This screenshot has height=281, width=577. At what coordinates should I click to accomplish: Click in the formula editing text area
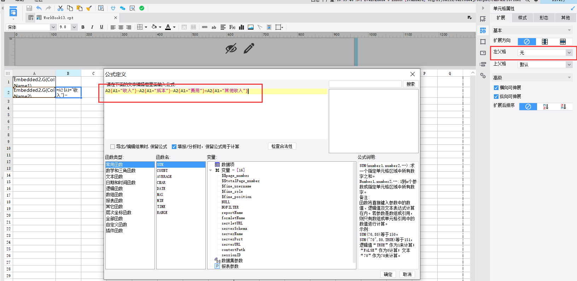[x=216, y=113]
